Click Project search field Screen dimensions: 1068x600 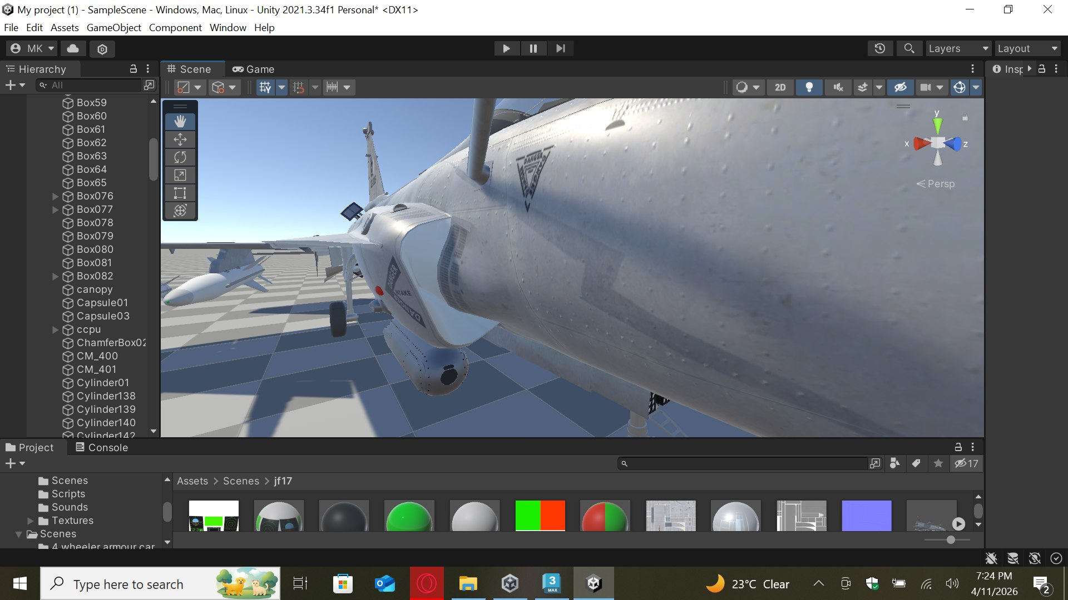(x=743, y=463)
